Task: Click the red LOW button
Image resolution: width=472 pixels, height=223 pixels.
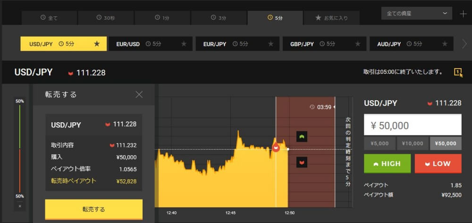Action: (x=438, y=164)
